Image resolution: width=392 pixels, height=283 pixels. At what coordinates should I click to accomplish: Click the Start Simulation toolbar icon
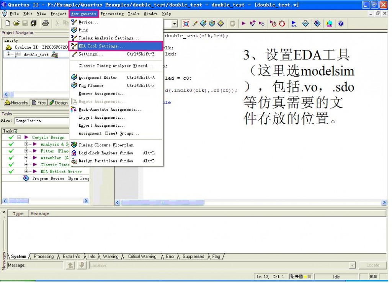pyautogui.click(x=294, y=24)
